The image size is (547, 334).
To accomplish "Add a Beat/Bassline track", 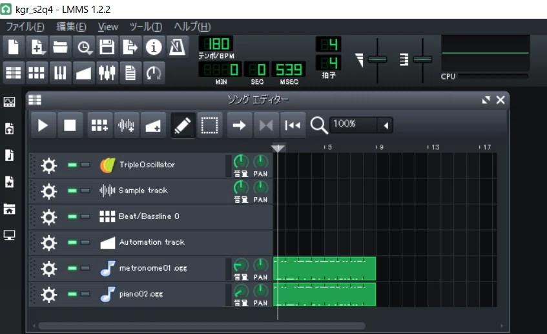I will [99, 125].
